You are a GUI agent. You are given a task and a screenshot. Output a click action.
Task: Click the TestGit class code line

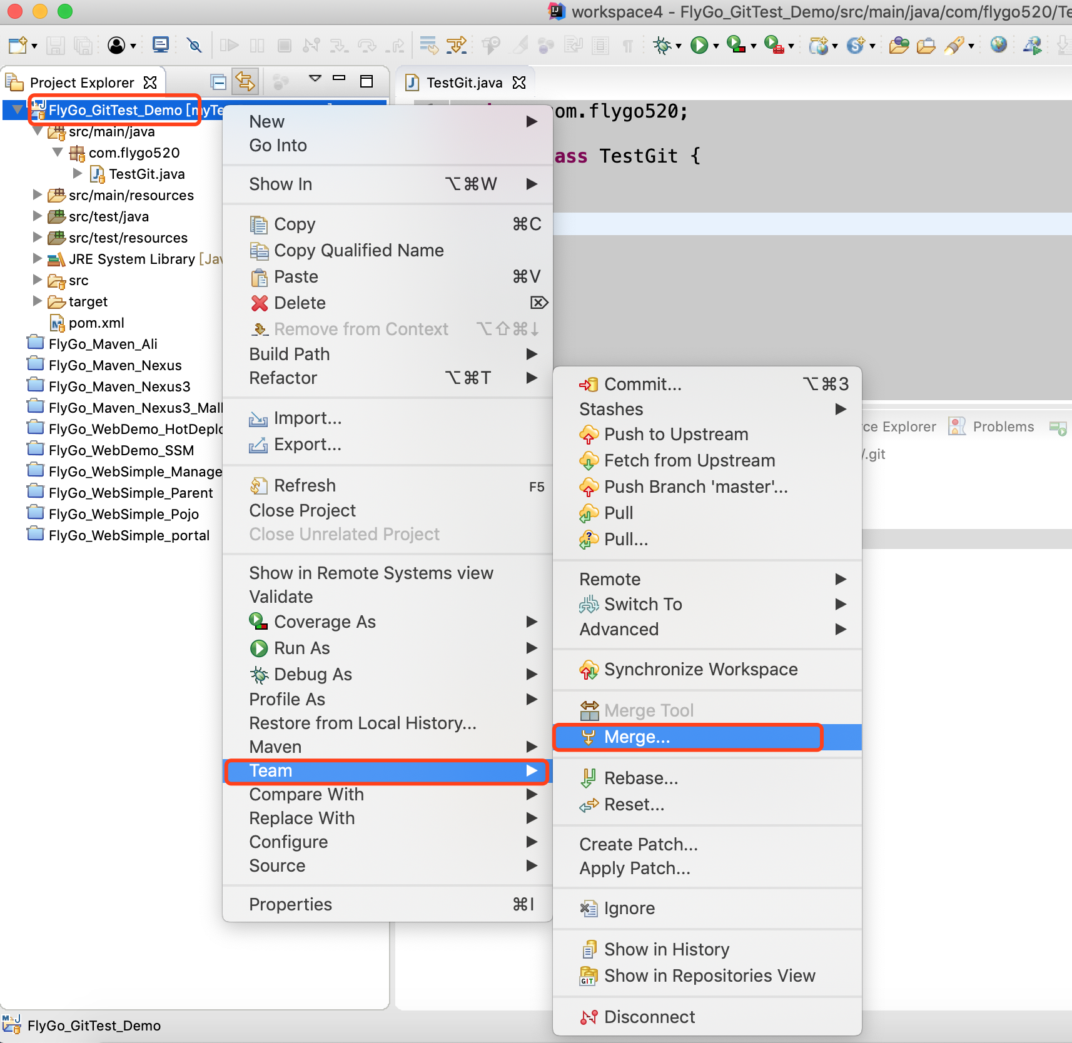(627, 156)
